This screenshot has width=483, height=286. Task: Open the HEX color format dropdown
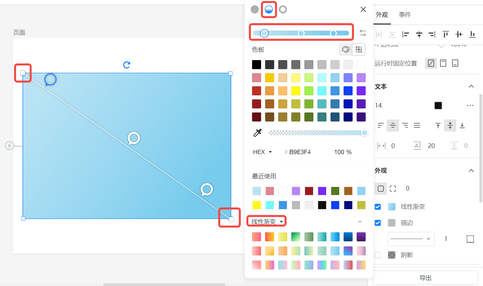pos(262,152)
